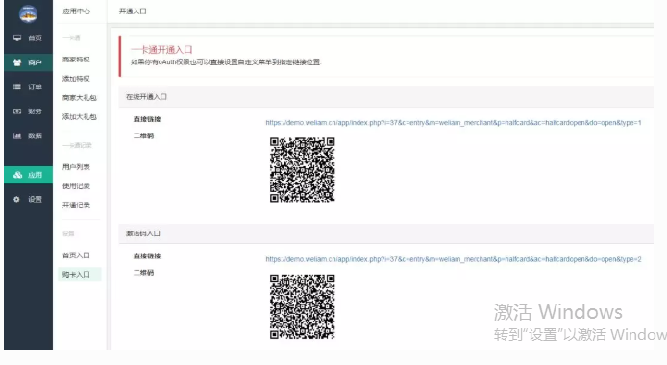Screen dimensions: 667x365
Task: Click the 在线开通入口 section header
Action: 385,97
